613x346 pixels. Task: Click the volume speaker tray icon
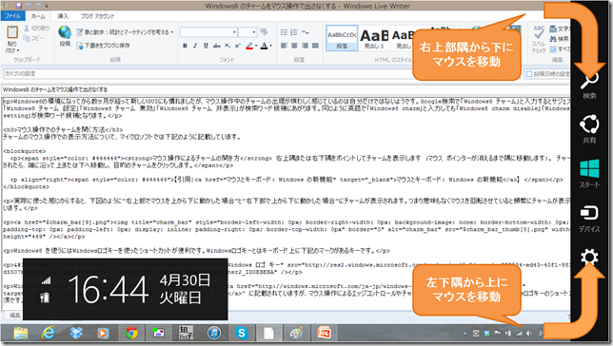529,334
